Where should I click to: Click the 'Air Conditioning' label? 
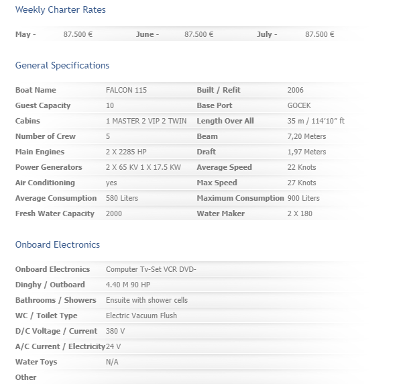[x=45, y=183]
